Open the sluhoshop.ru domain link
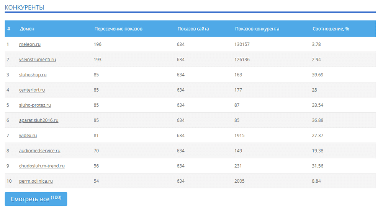Viewport: 383px width, 209px height. pyautogui.click(x=33, y=75)
